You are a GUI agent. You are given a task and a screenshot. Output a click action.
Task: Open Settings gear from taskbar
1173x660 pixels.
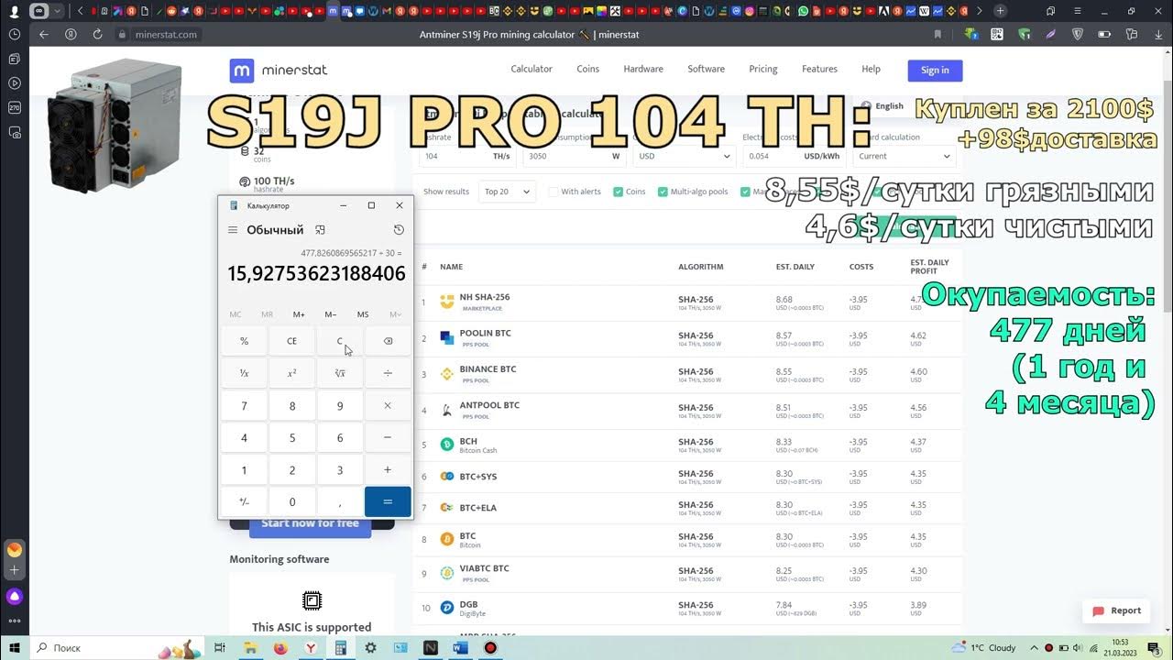(370, 647)
